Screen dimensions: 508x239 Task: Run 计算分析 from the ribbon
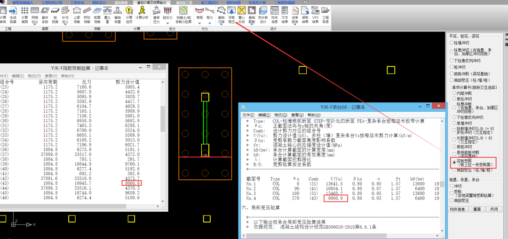pos(142,13)
